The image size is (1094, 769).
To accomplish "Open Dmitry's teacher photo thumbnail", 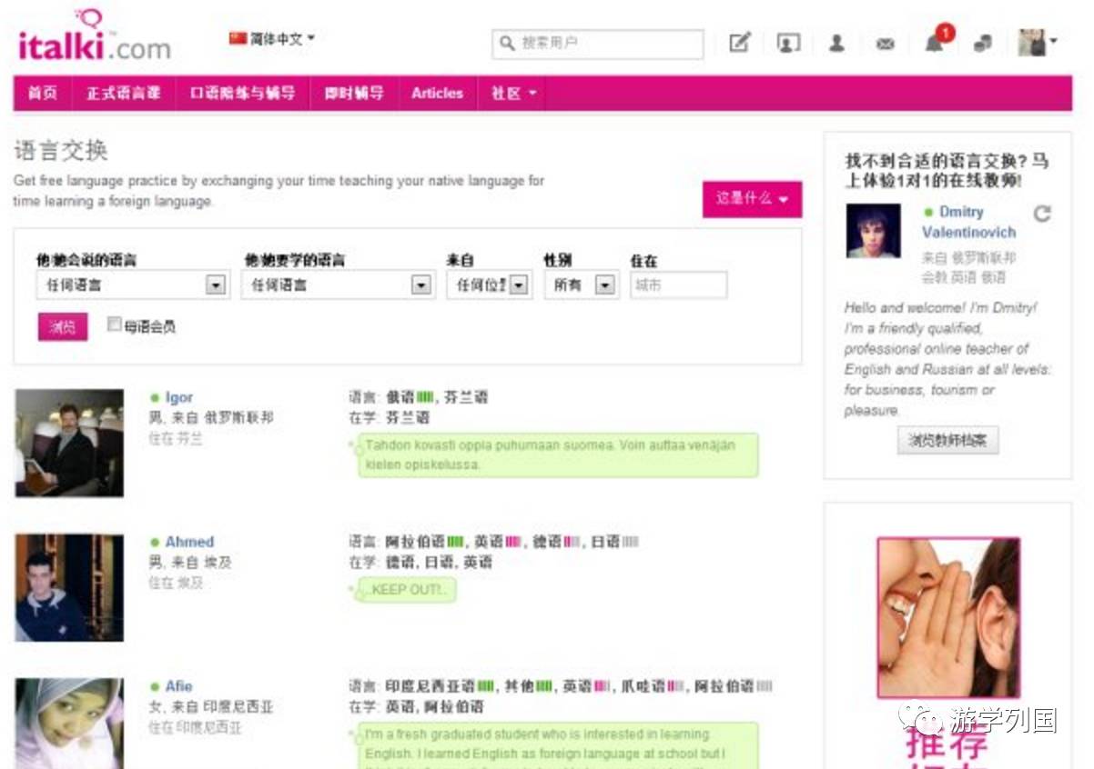I will click(873, 231).
